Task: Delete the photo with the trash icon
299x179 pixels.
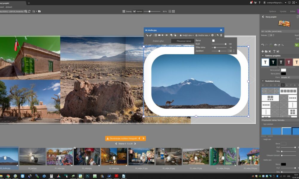Action: (221, 35)
